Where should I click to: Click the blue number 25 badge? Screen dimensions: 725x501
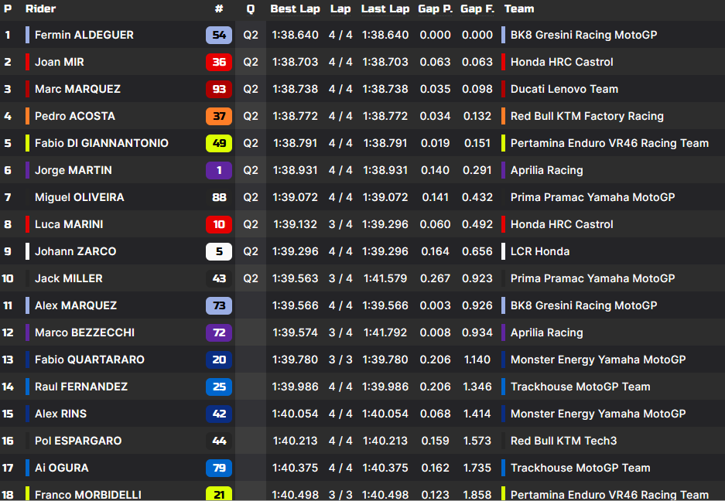(219, 387)
